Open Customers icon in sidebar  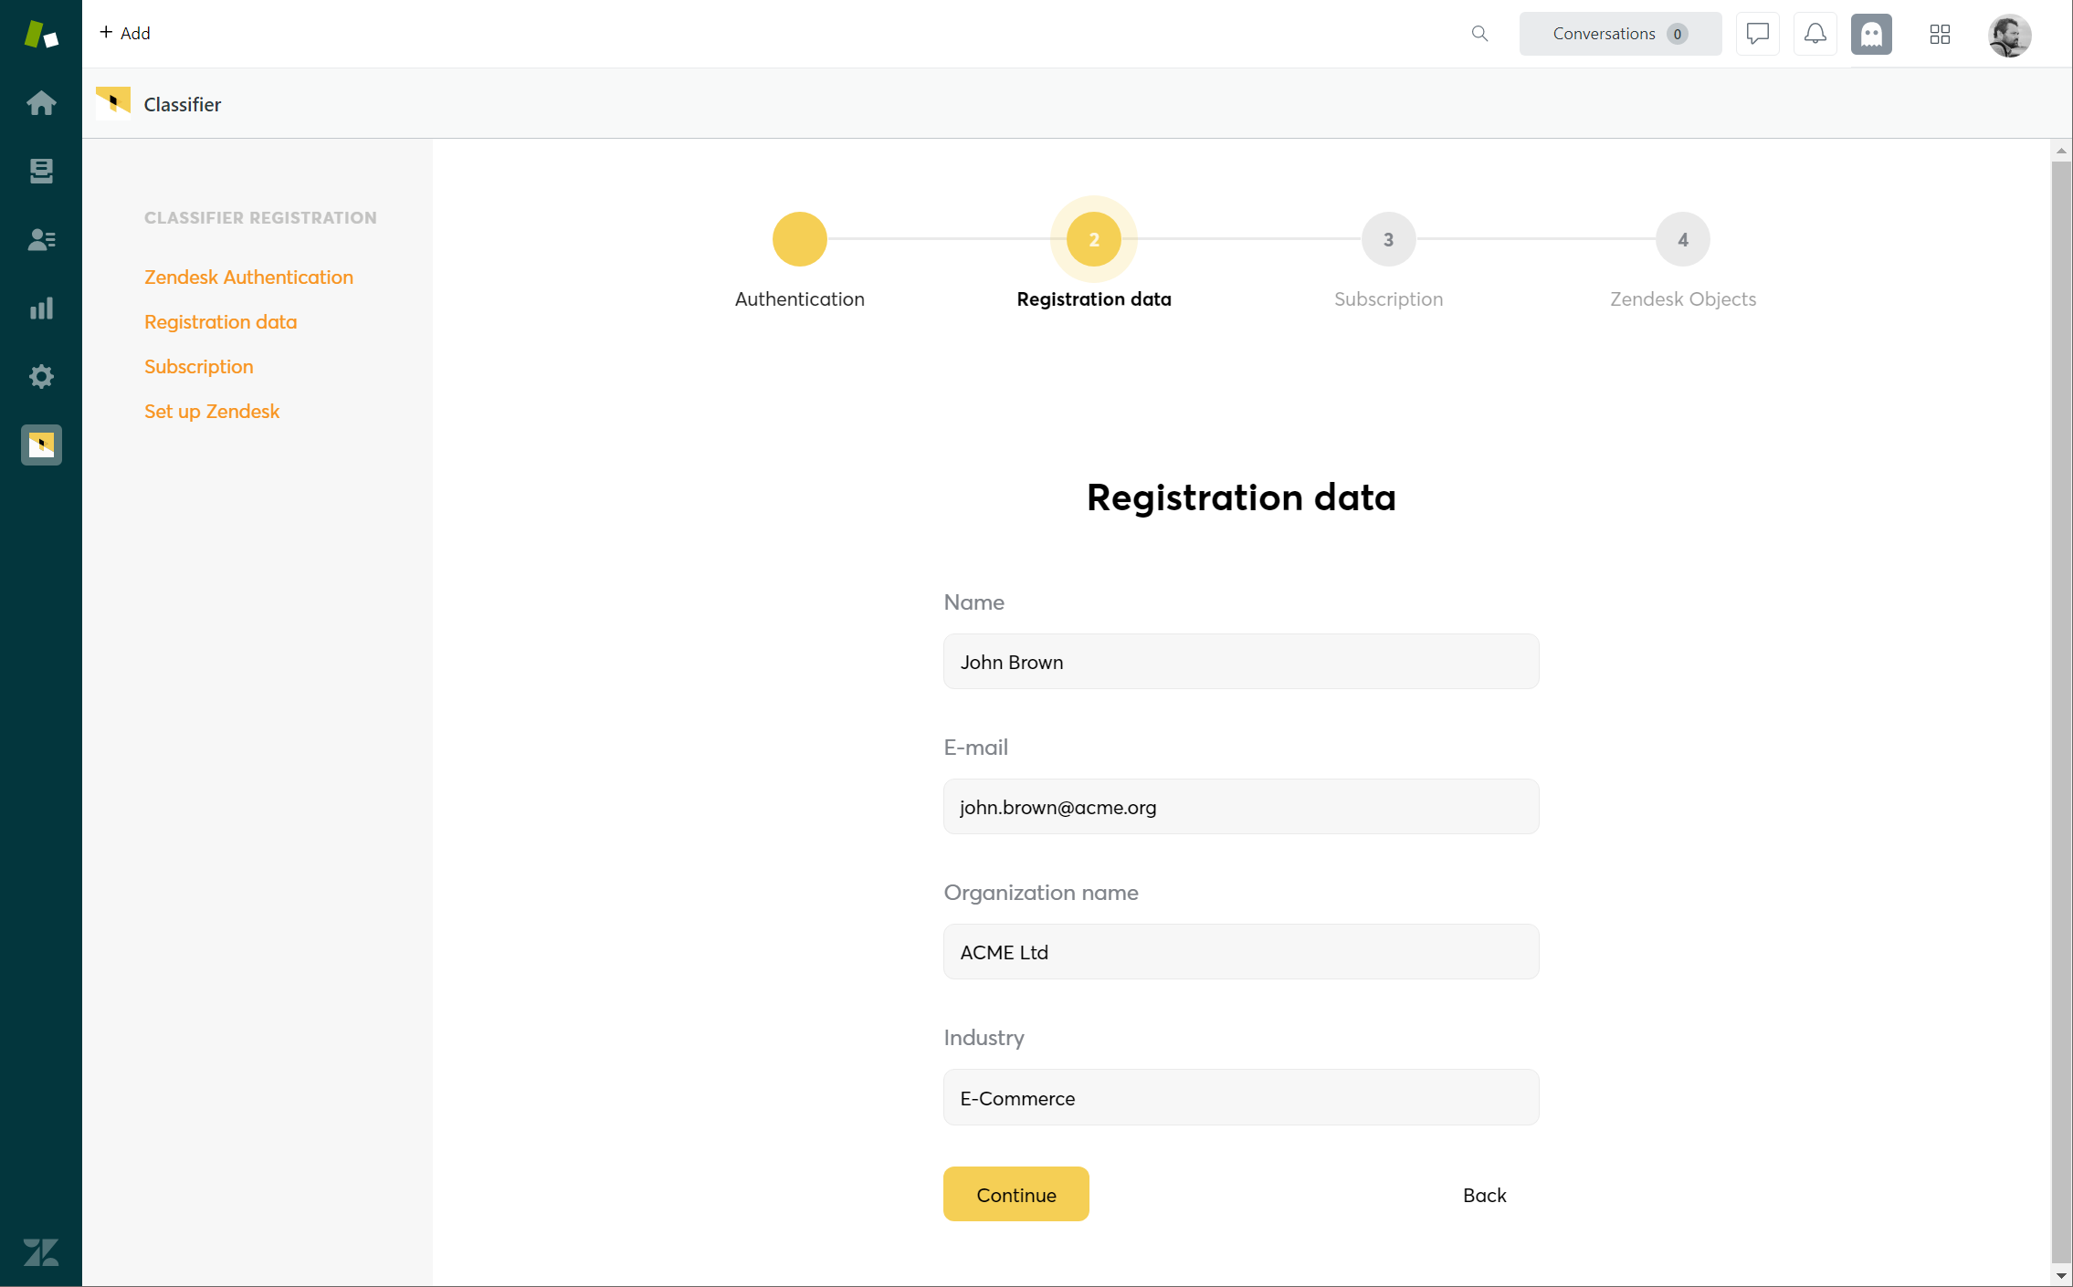[x=41, y=239]
